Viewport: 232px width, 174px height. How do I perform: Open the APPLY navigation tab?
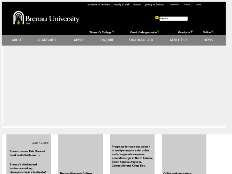(79, 40)
